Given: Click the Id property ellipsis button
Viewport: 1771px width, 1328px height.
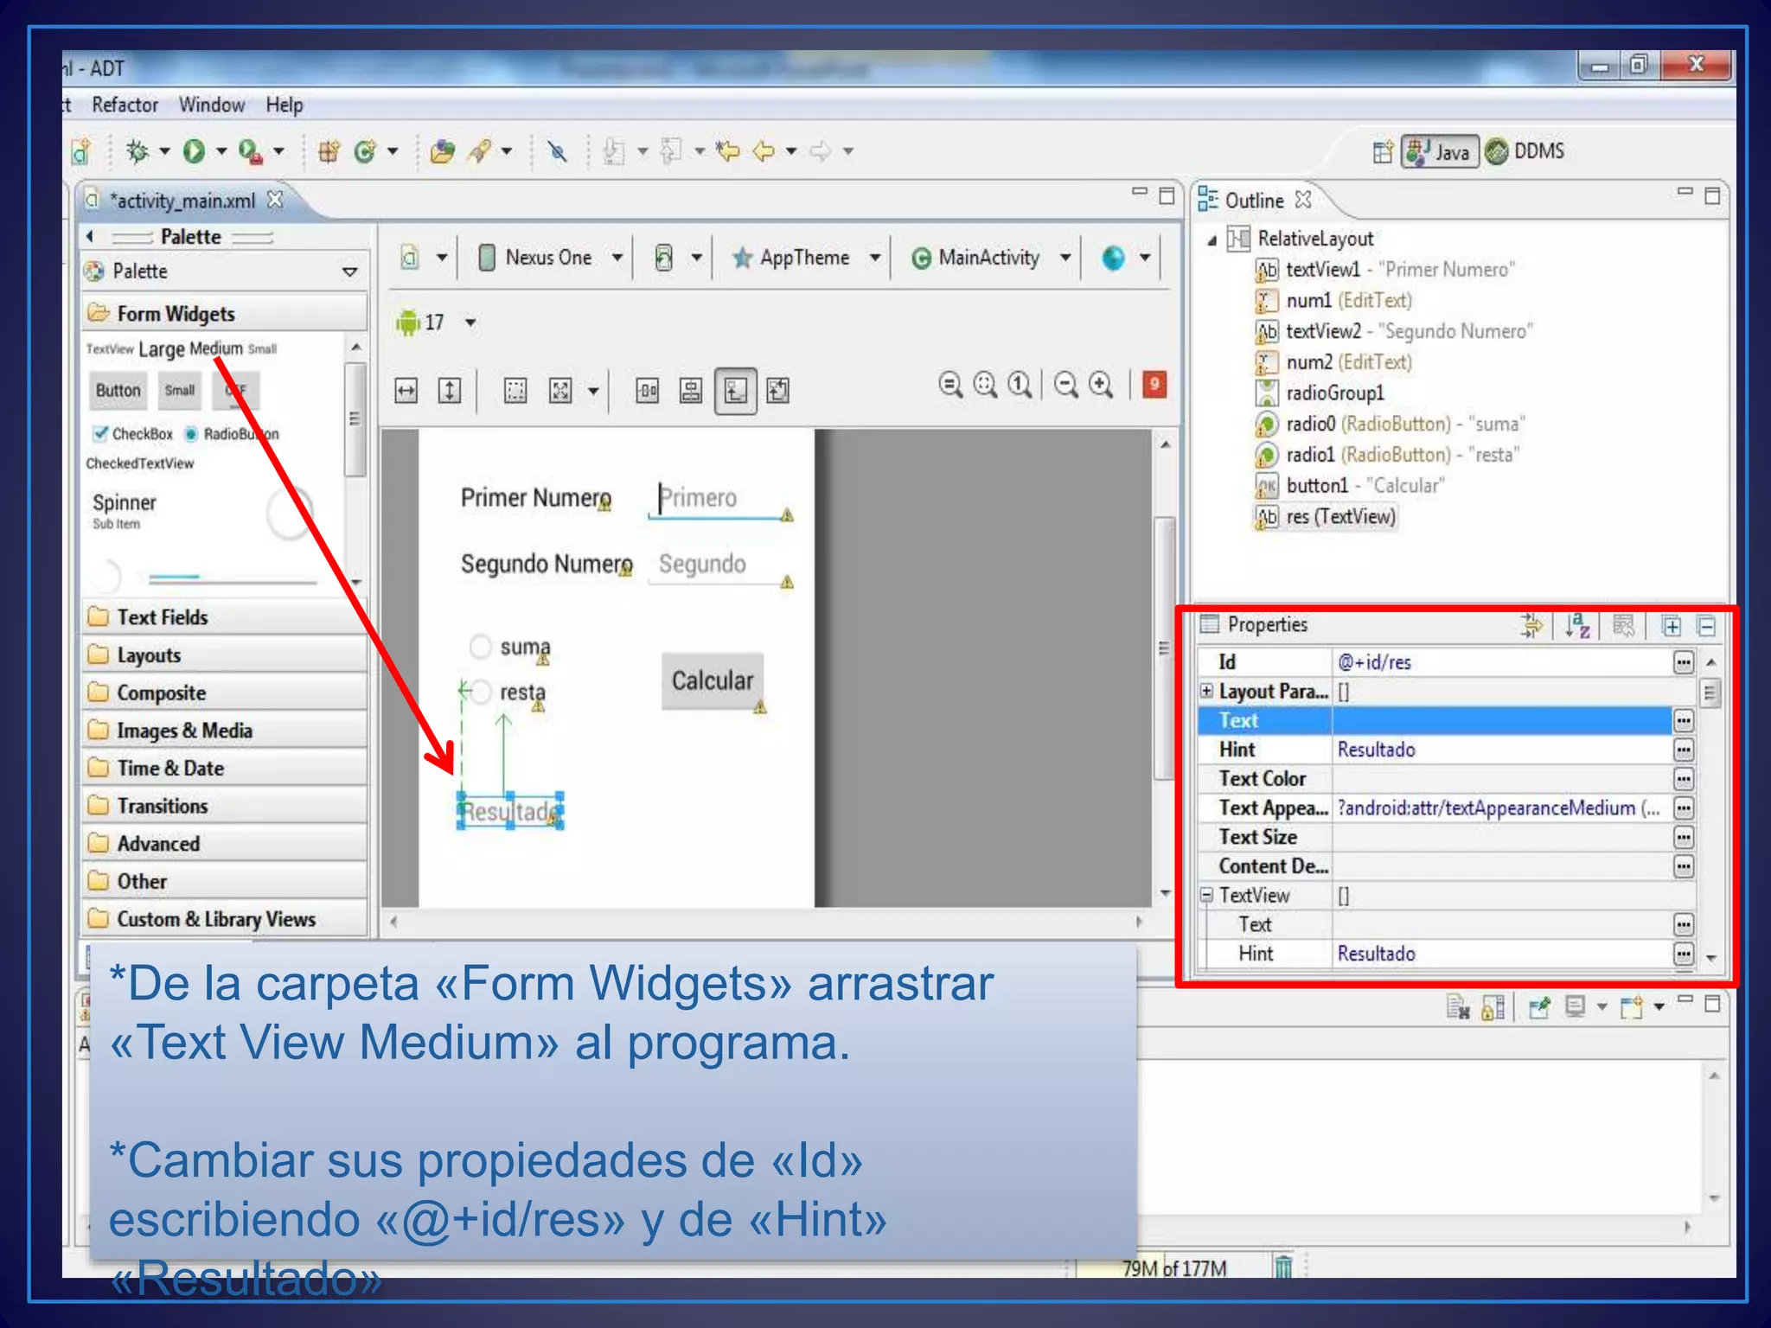Looking at the screenshot, I should (x=1683, y=662).
